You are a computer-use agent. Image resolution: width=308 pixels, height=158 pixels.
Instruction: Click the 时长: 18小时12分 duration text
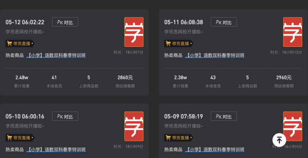[286, 52]
